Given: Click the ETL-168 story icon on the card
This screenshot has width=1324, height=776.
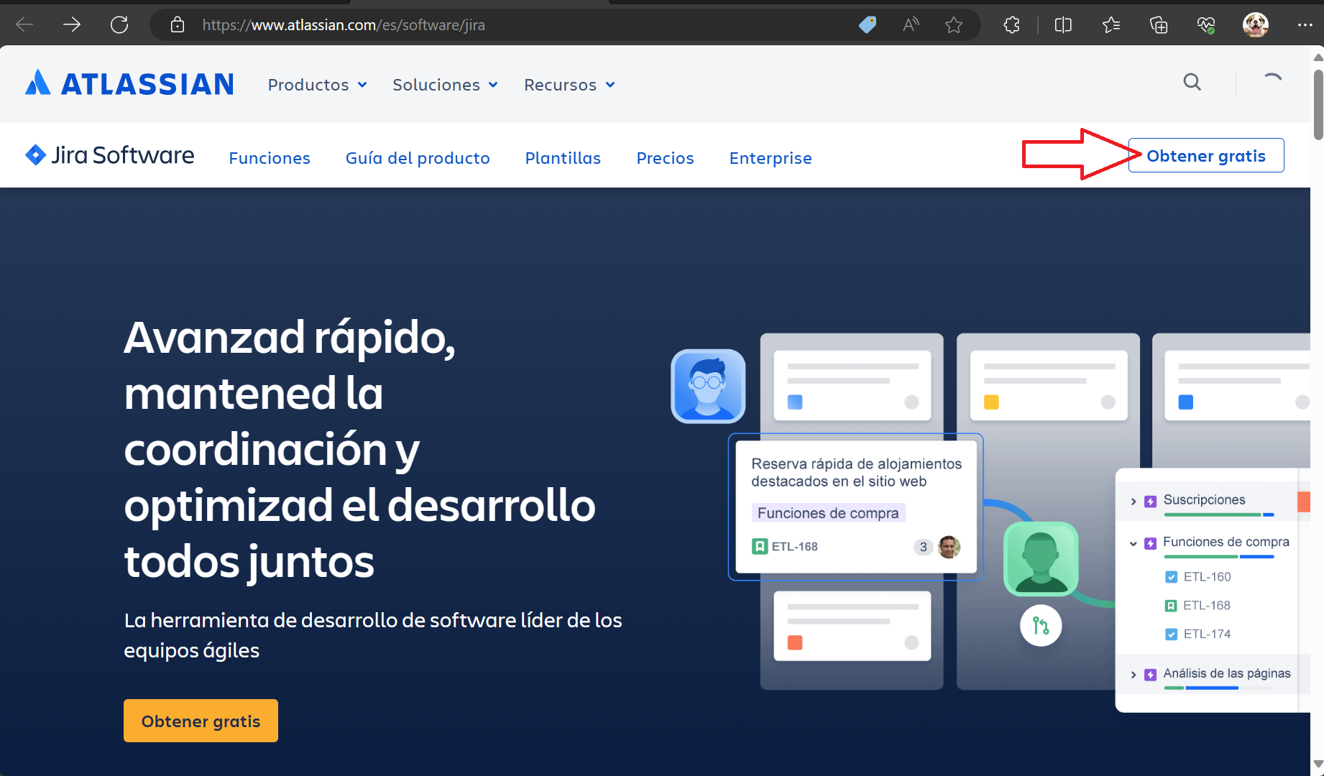Looking at the screenshot, I should coord(760,547).
